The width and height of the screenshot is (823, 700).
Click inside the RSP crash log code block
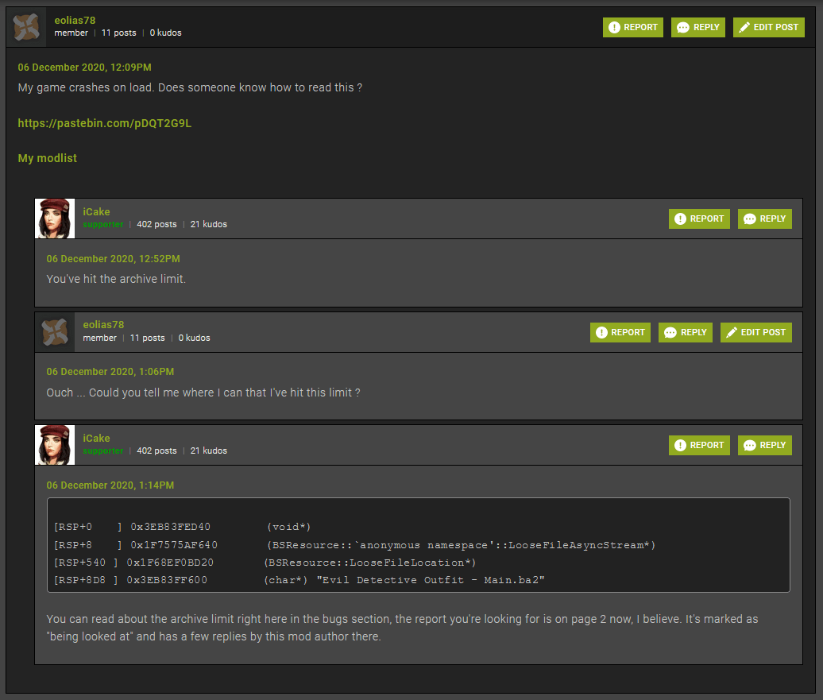point(418,545)
